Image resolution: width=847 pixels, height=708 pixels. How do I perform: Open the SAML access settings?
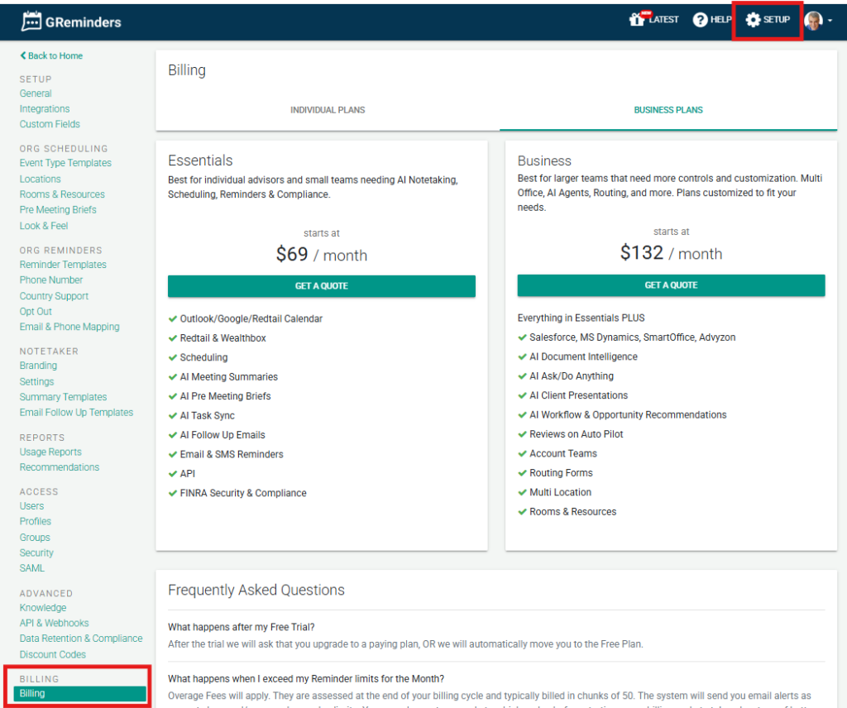point(32,568)
